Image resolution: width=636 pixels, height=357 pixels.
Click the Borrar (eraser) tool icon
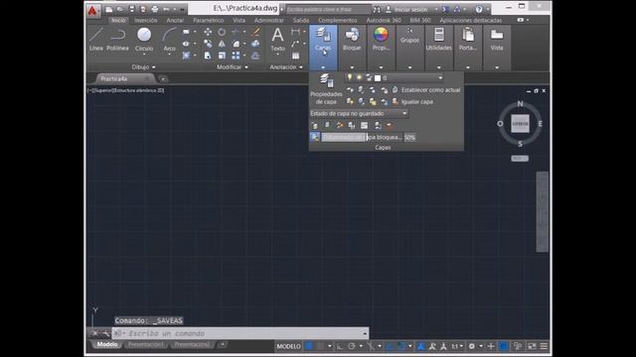coord(255,32)
